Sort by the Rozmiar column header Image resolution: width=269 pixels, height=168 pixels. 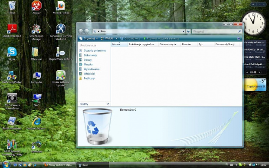[189, 44]
